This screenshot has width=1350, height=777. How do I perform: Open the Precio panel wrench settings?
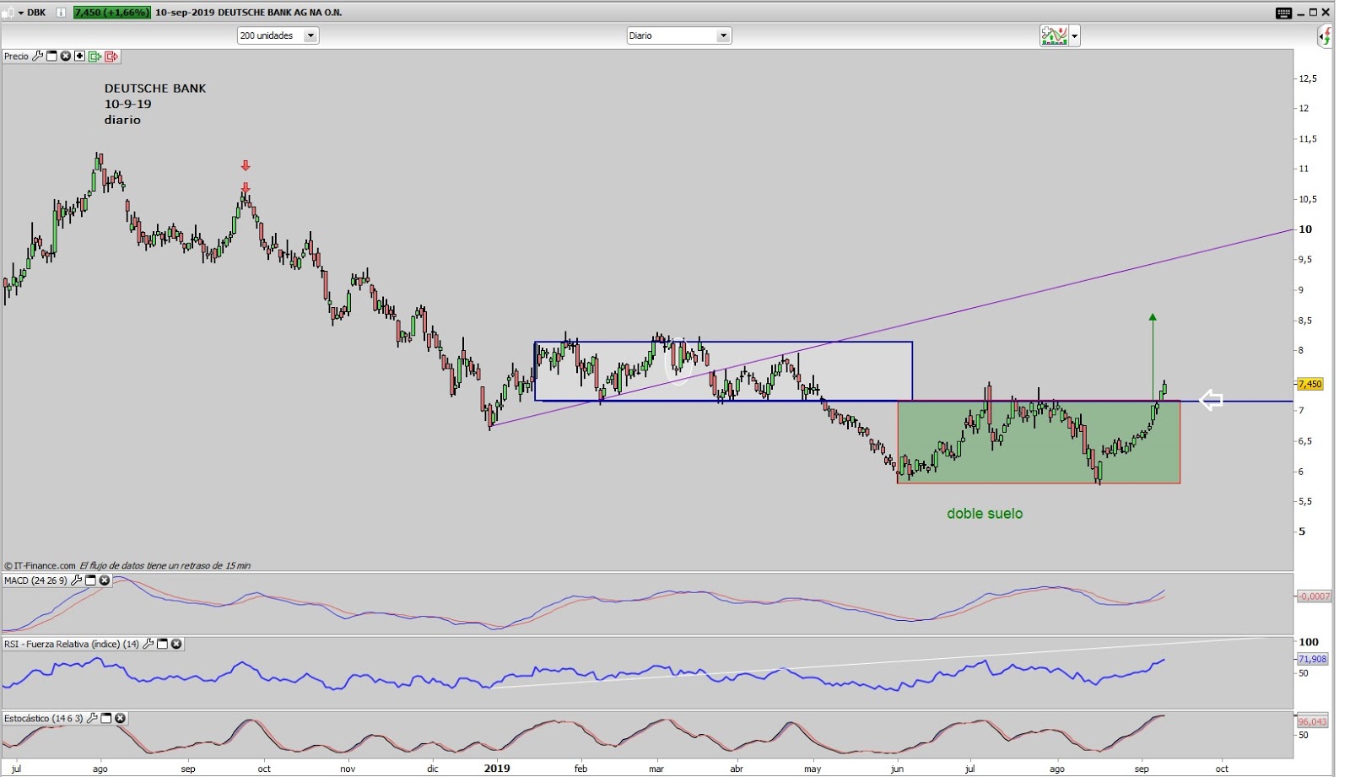click(37, 57)
